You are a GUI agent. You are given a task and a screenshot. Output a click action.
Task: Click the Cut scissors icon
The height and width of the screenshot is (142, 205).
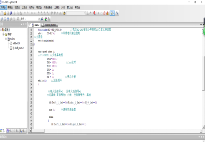click(x=15, y=13)
